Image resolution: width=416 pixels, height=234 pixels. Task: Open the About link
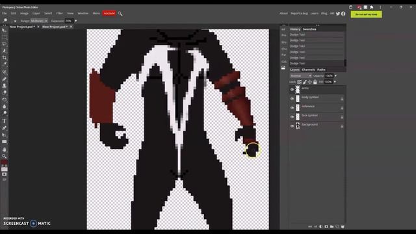pyautogui.click(x=283, y=13)
